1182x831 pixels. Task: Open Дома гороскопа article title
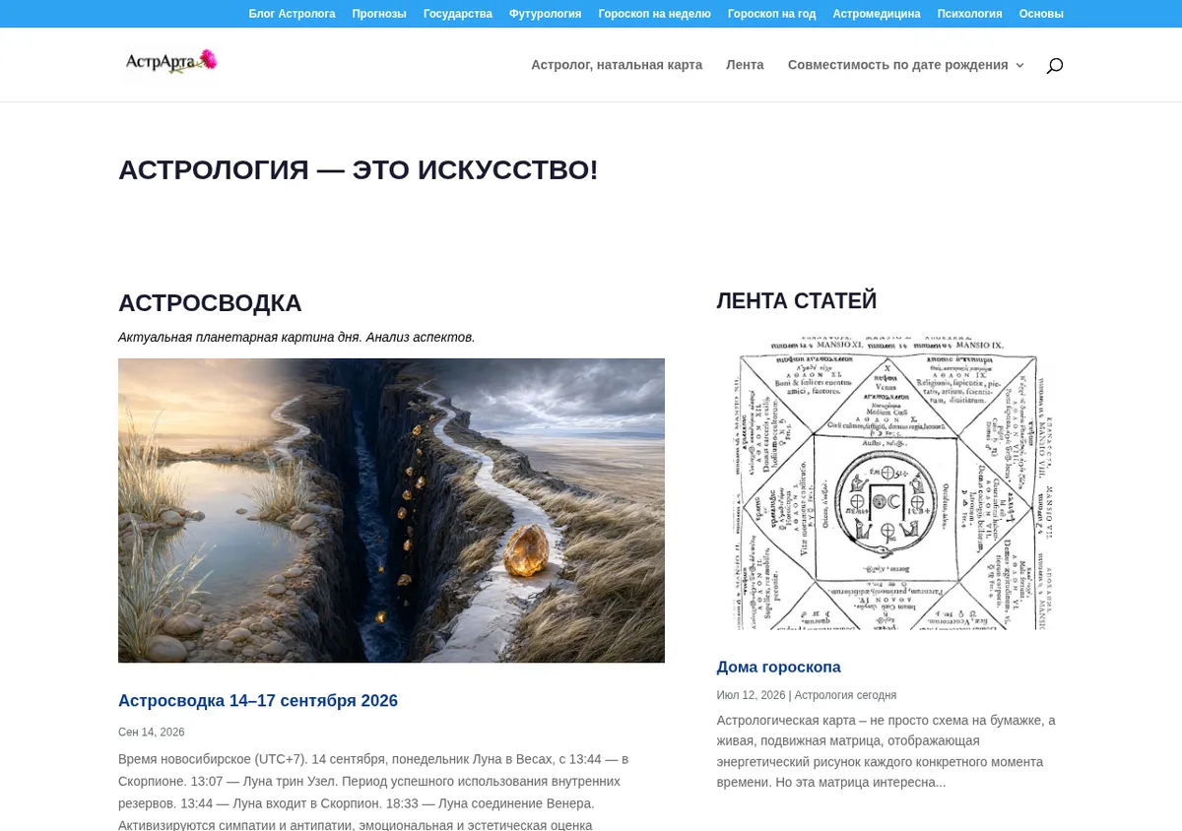click(x=779, y=667)
